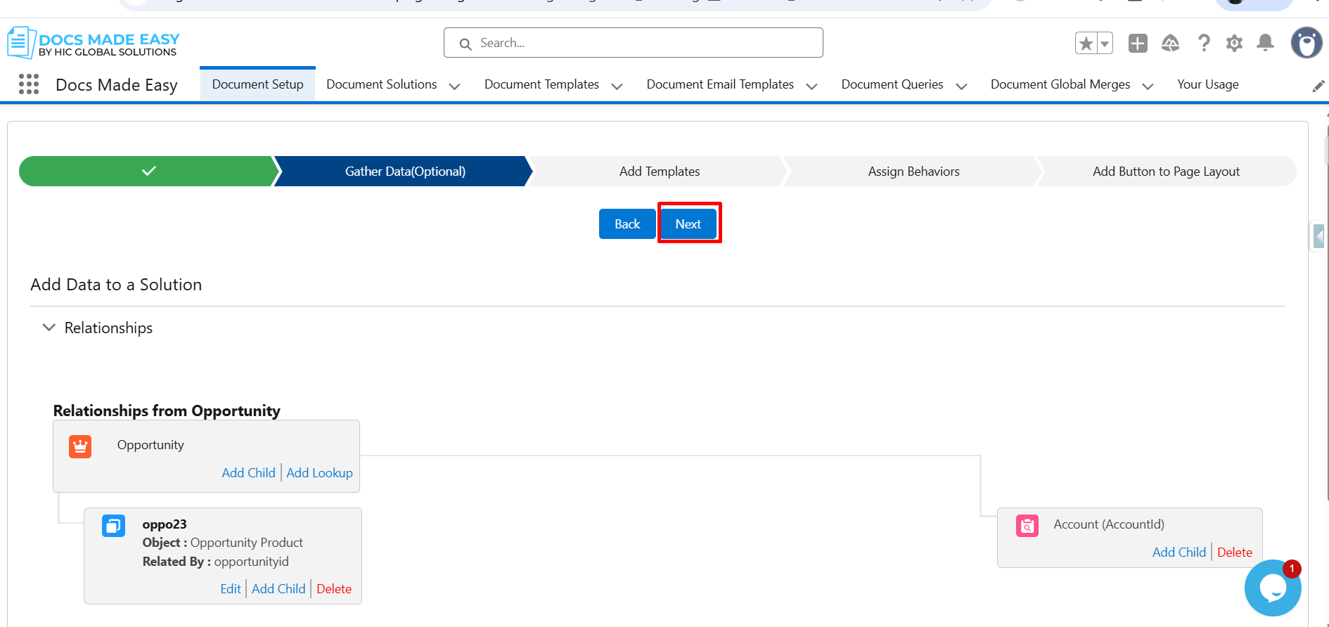Click the global Search field
The image size is (1329, 627).
tap(633, 43)
